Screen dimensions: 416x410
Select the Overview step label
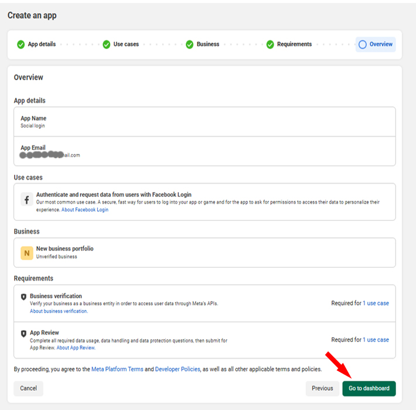point(381,45)
